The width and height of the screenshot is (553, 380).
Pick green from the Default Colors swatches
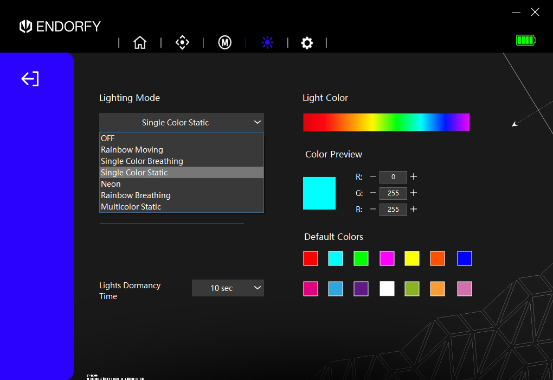pos(361,258)
